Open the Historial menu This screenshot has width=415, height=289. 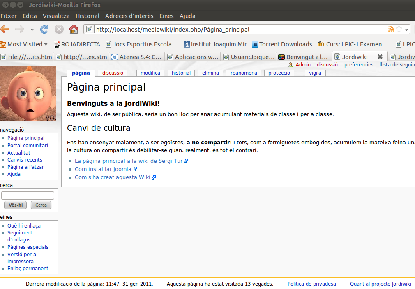tap(87, 16)
